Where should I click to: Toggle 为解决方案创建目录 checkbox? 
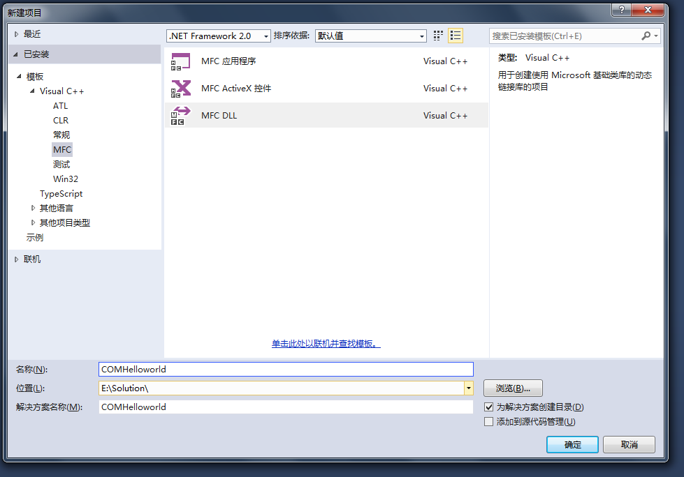[488, 407]
